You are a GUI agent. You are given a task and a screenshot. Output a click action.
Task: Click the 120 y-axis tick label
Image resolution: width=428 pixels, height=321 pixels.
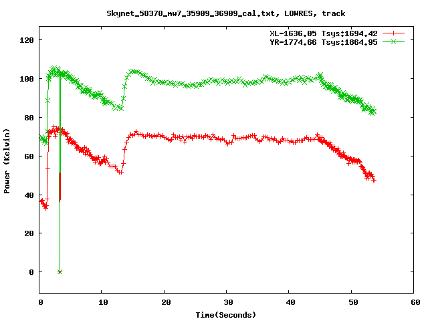point(27,40)
